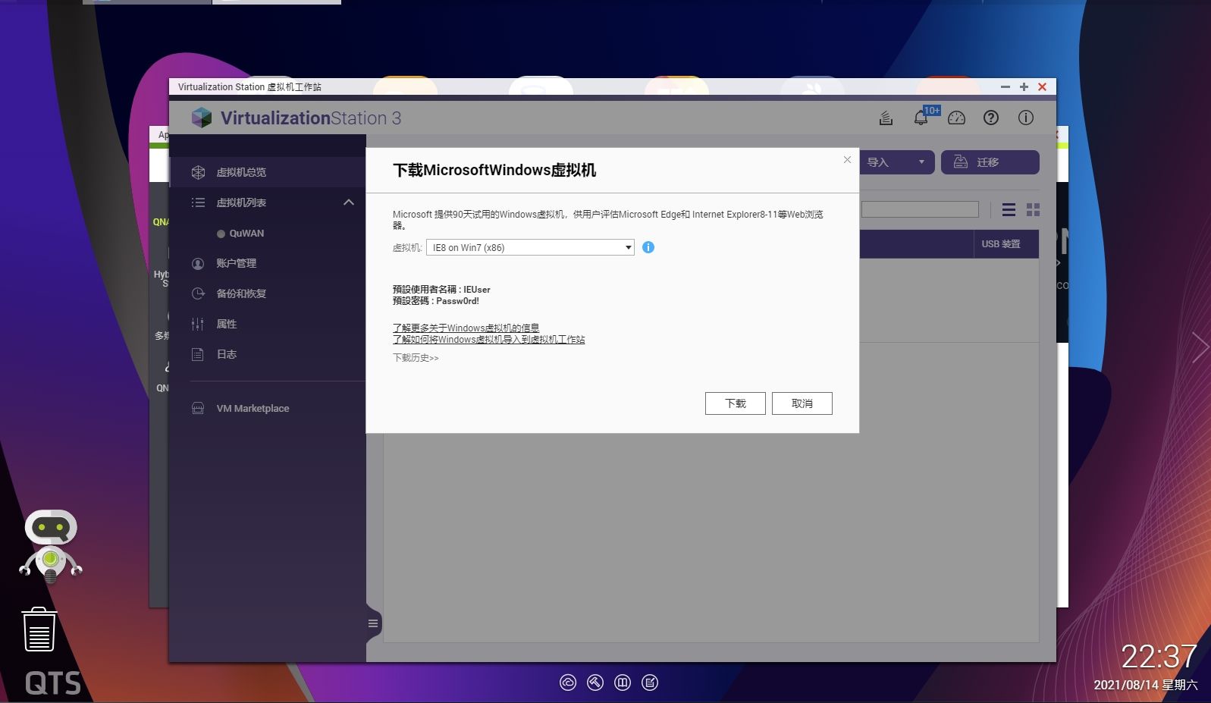Open link about importing Windows VM into 虚拟机工作站
Image resolution: width=1211 pixels, height=703 pixels.
(488, 339)
